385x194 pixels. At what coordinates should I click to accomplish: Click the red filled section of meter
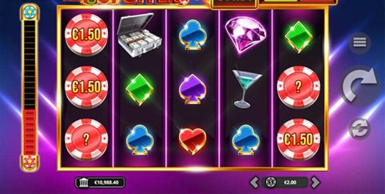(30, 132)
